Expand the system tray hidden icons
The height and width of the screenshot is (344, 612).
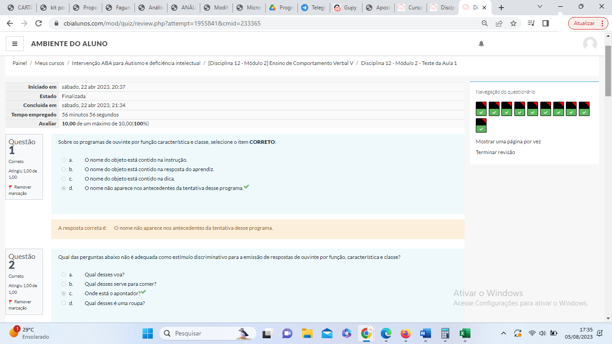[x=503, y=333]
